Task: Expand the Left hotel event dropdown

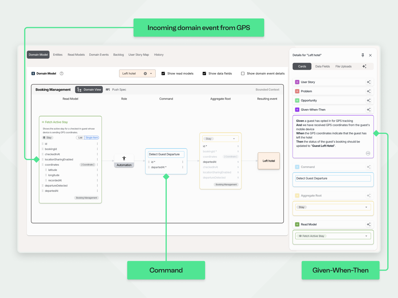Action: pyautogui.click(x=151, y=74)
